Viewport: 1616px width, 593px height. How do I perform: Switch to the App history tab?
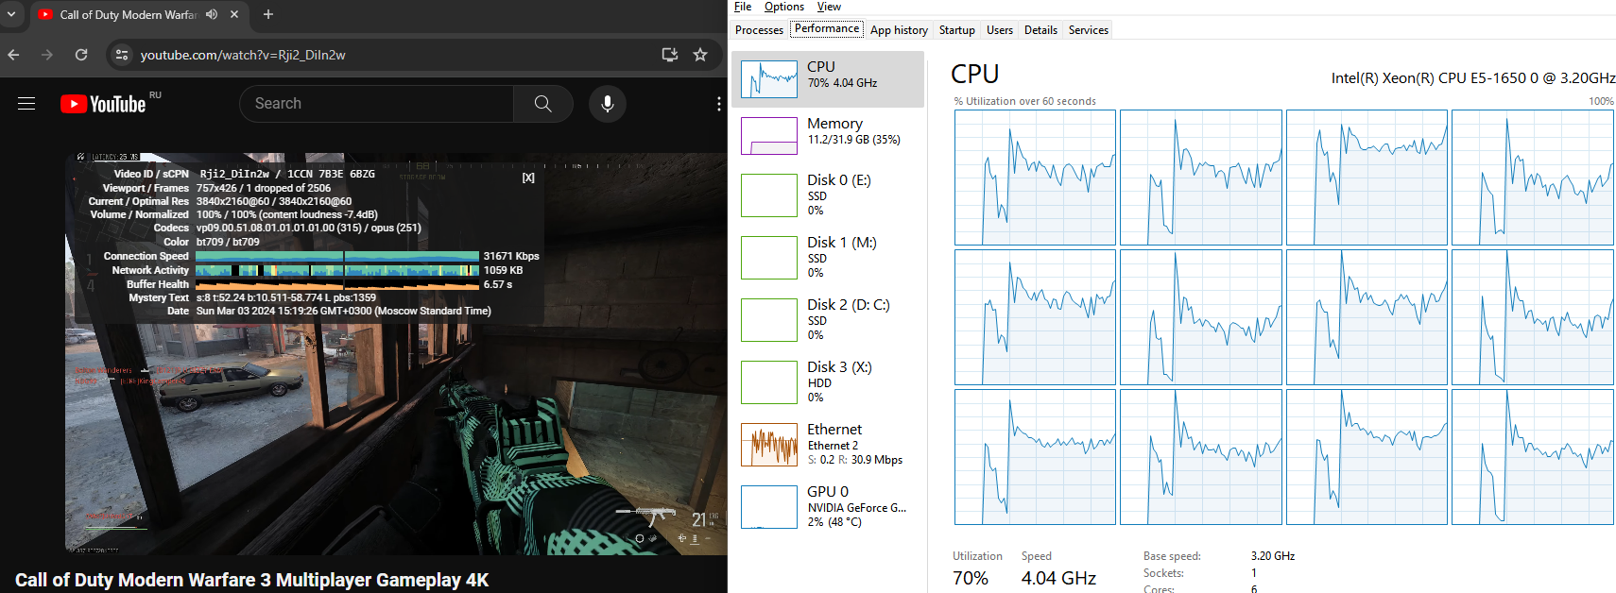(x=899, y=30)
